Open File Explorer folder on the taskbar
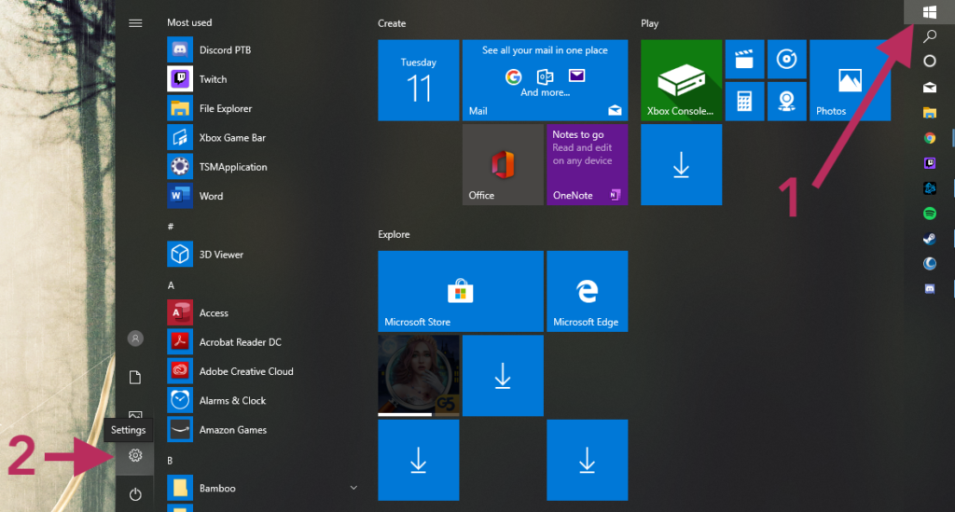Screen dimensions: 955x512 pyautogui.click(x=930, y=113)
